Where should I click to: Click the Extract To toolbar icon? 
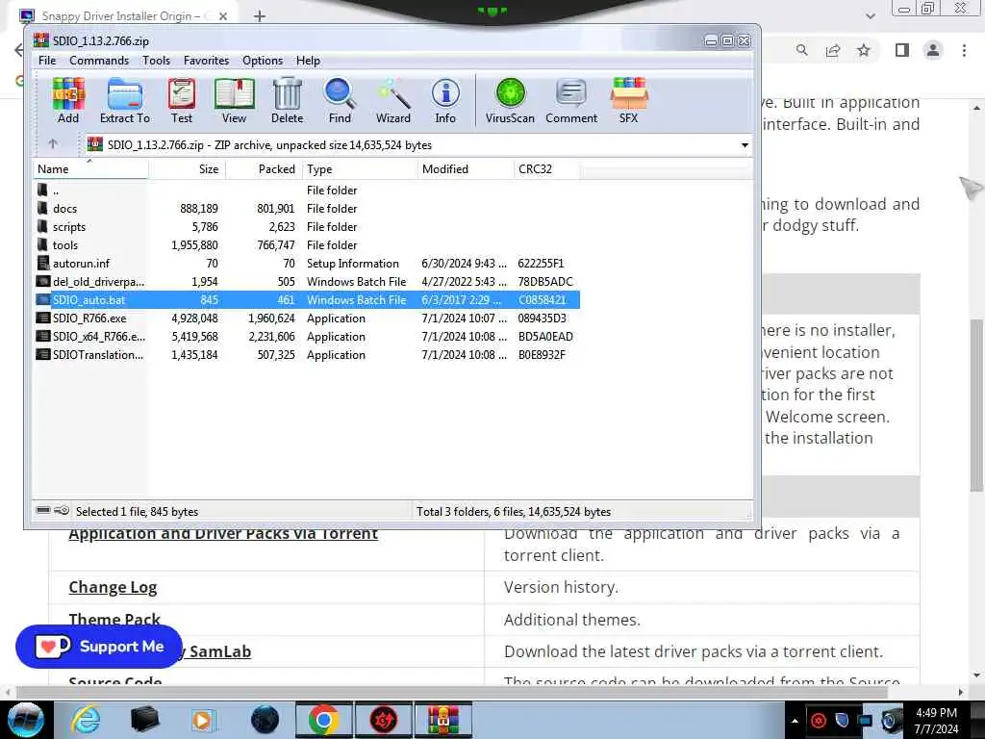click(125, 100)
